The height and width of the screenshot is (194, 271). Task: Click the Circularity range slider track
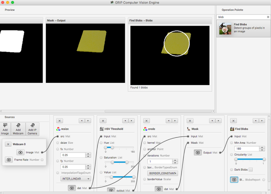click(250, 159)
